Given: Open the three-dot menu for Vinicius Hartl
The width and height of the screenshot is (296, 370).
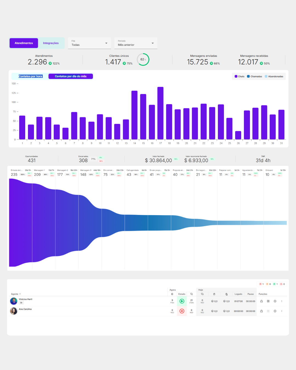Looking at the screenshot, I should pos(282,301).
